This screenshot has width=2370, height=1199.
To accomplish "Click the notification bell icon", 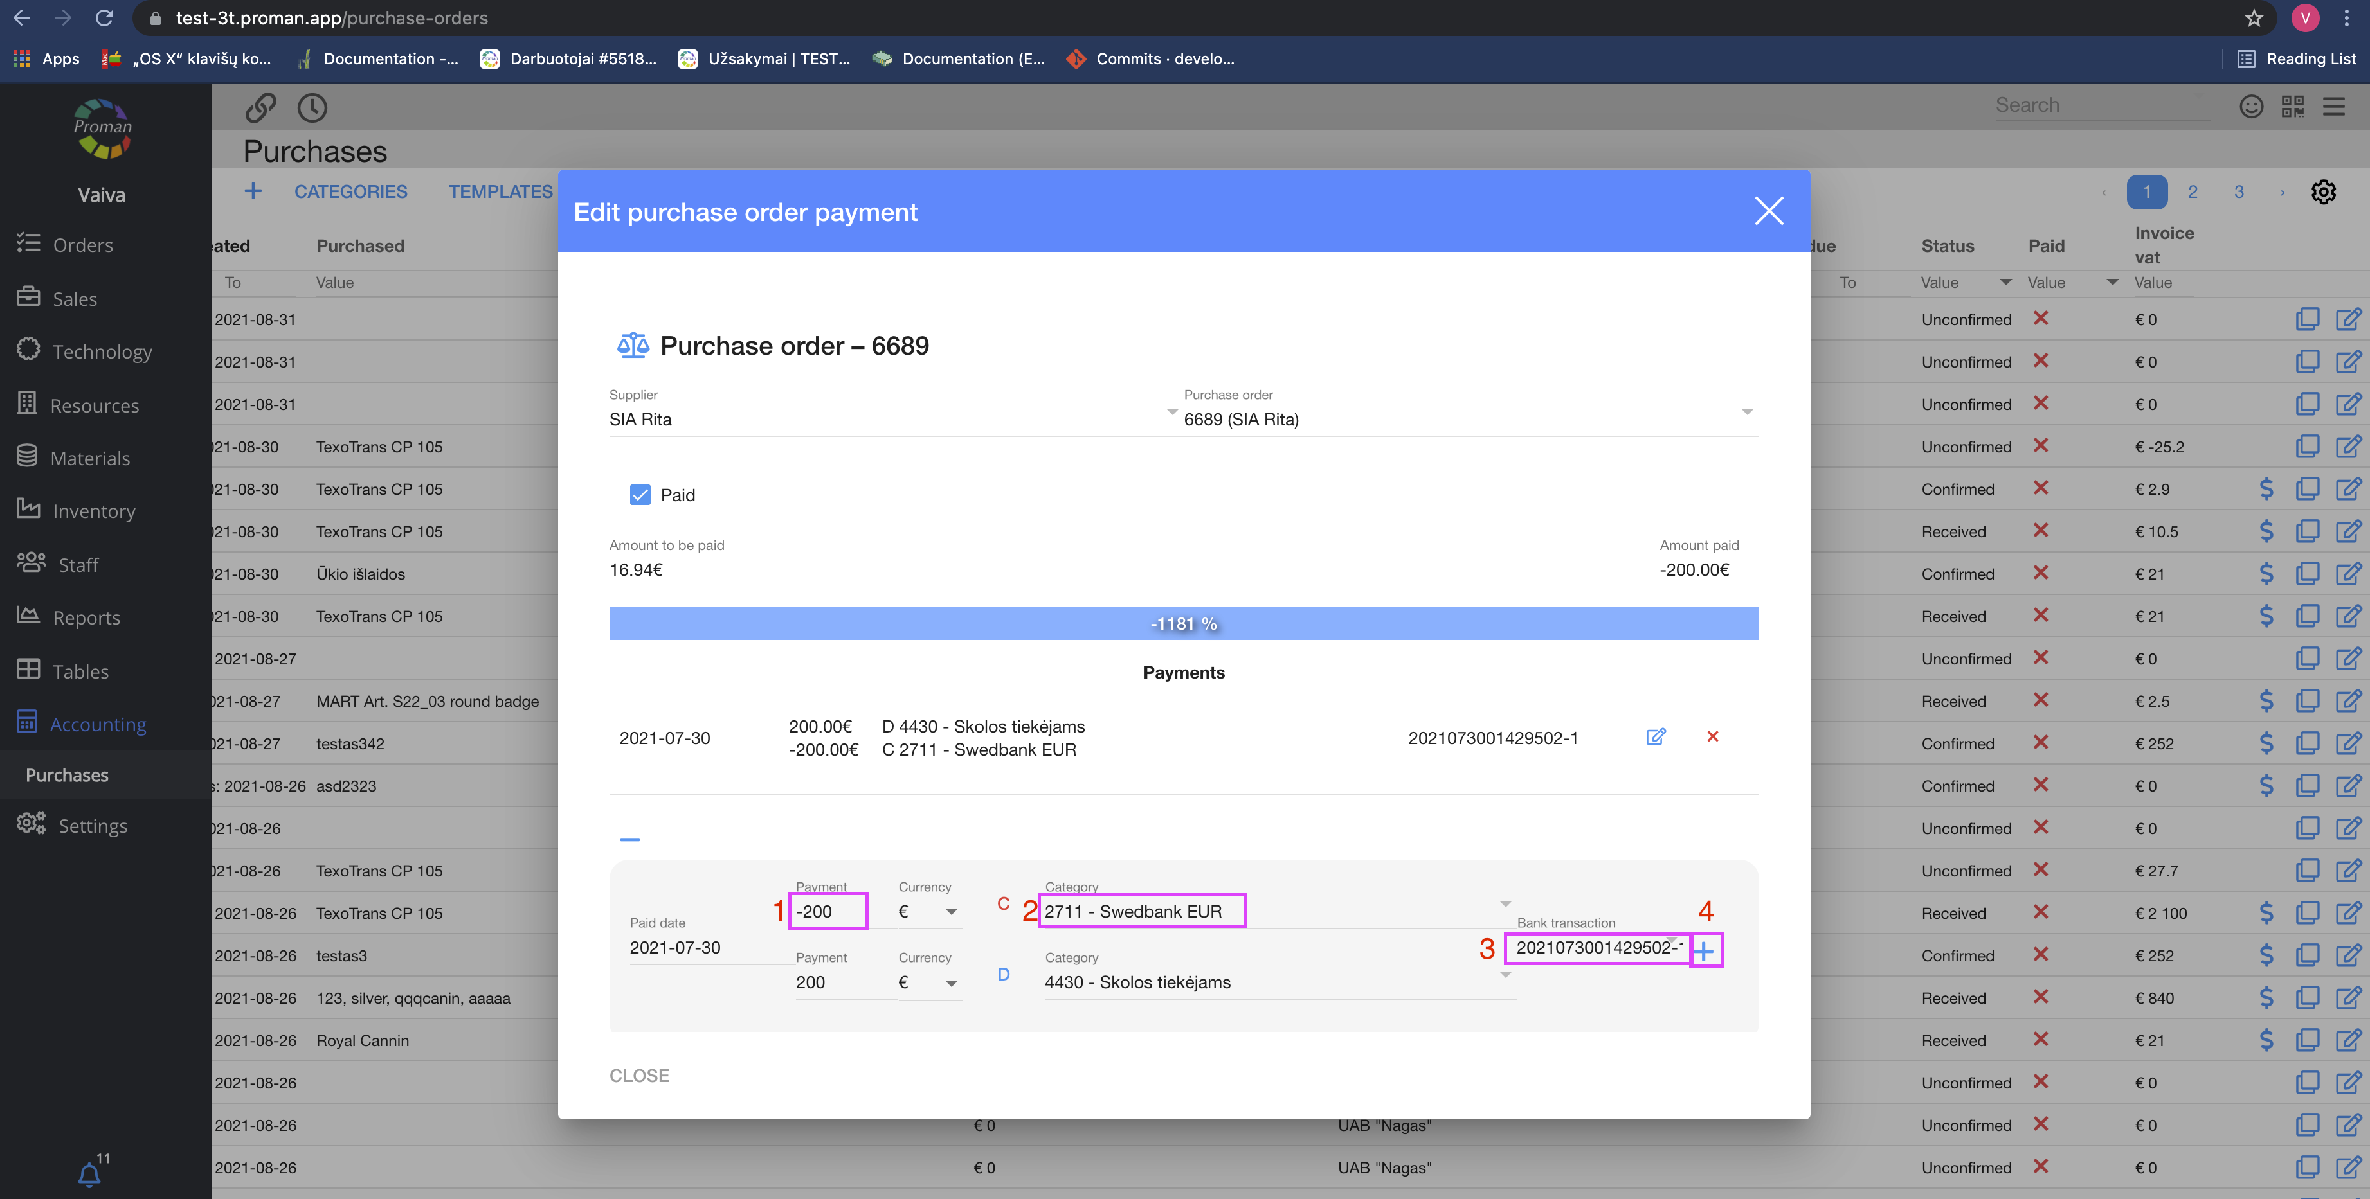I will tap(89, 1174).
